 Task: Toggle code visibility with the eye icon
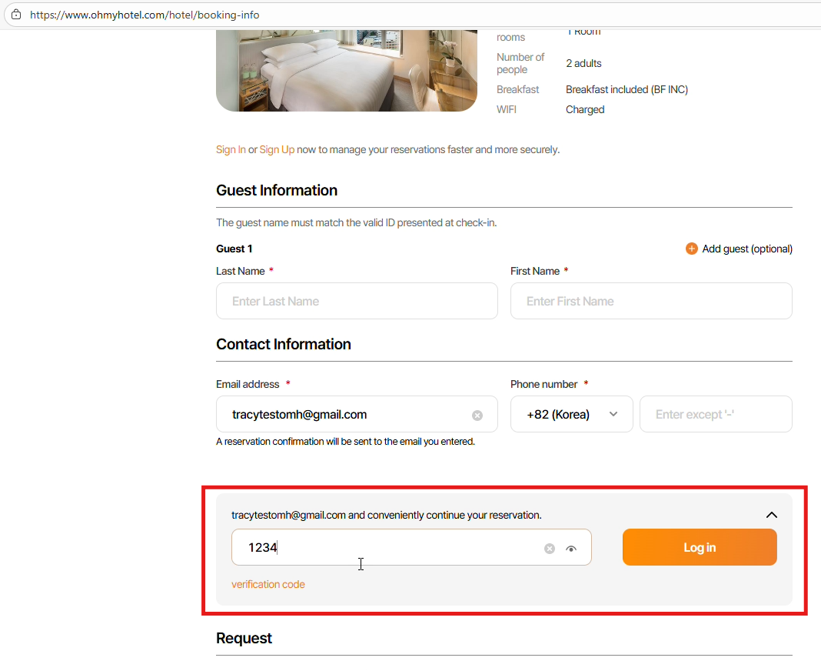pyautogui.click(x=571, y=549)
